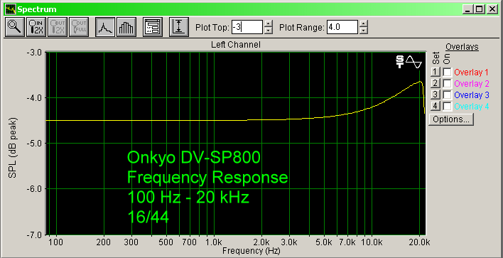Click the Zoom Out Full icon
503x258 pixels.
(x=79, y=27)
